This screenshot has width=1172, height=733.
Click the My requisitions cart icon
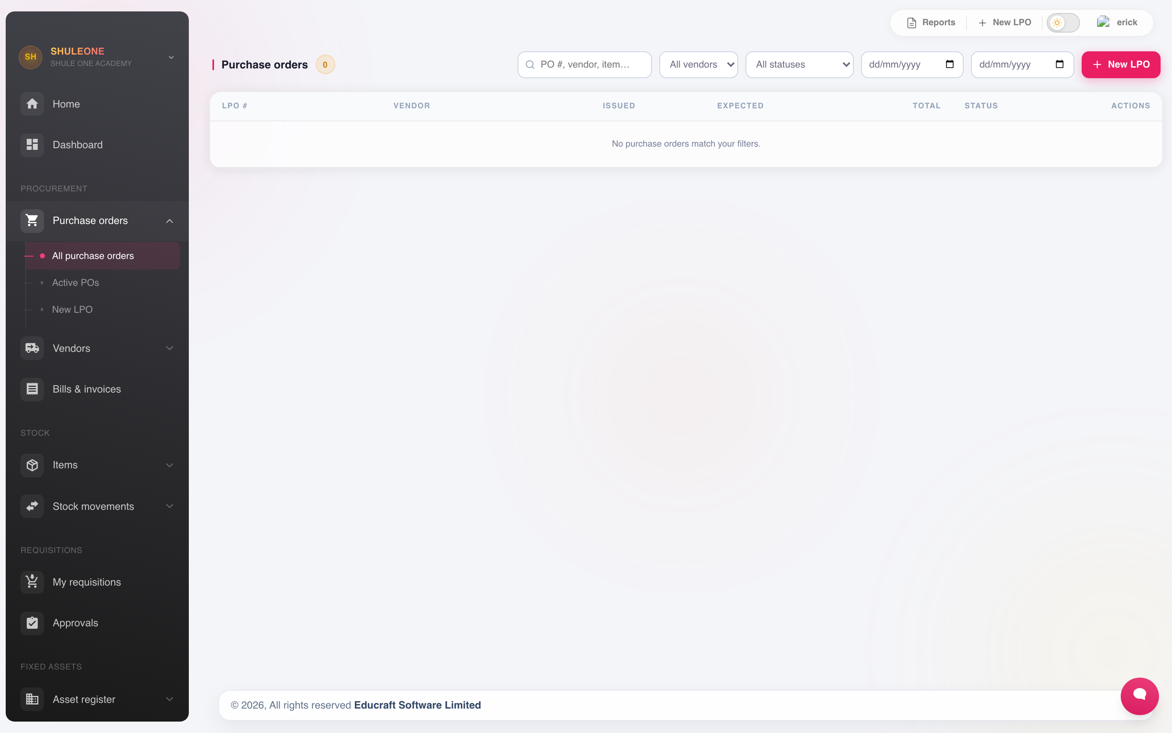[x=32, y=582]
